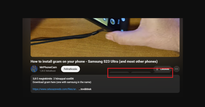Viewport: 205px width, 107px height.
Task: Open the celsoazevedo.com files link
Action: [55, 89]
